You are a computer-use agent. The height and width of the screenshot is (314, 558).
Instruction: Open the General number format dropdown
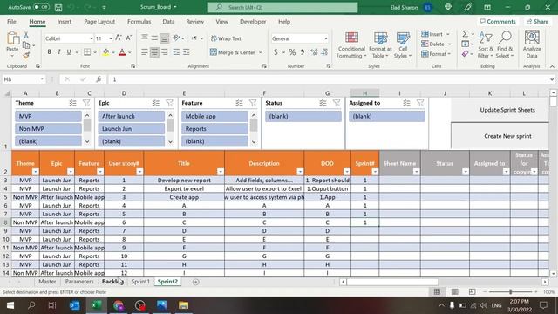(x=325, y=38)
